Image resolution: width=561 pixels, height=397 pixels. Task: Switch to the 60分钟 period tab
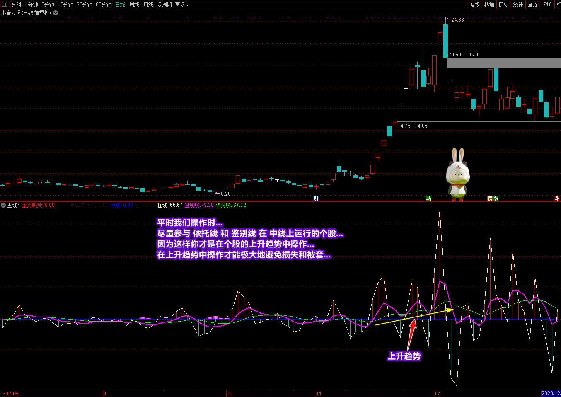coord(104,5)
